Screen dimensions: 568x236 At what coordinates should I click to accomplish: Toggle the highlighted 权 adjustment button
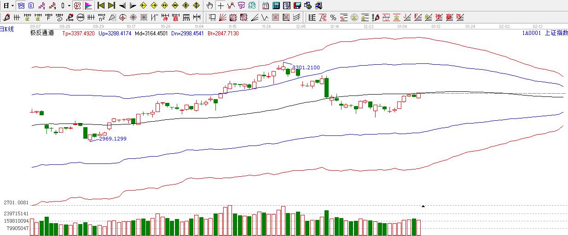pos(77,6)
